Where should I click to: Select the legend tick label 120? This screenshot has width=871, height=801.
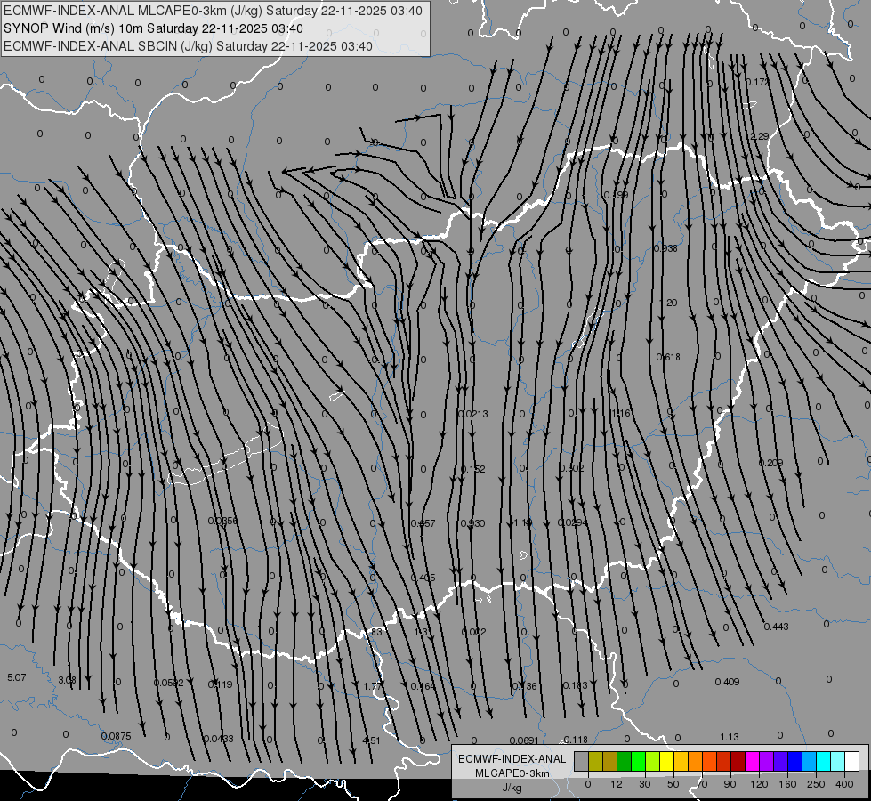pyautogui.click(x=759, y=784)
